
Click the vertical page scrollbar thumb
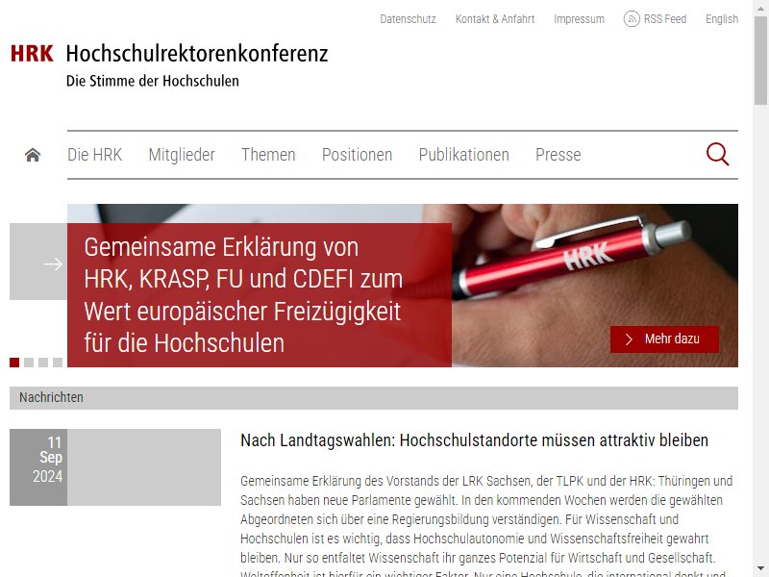point(760,61)
